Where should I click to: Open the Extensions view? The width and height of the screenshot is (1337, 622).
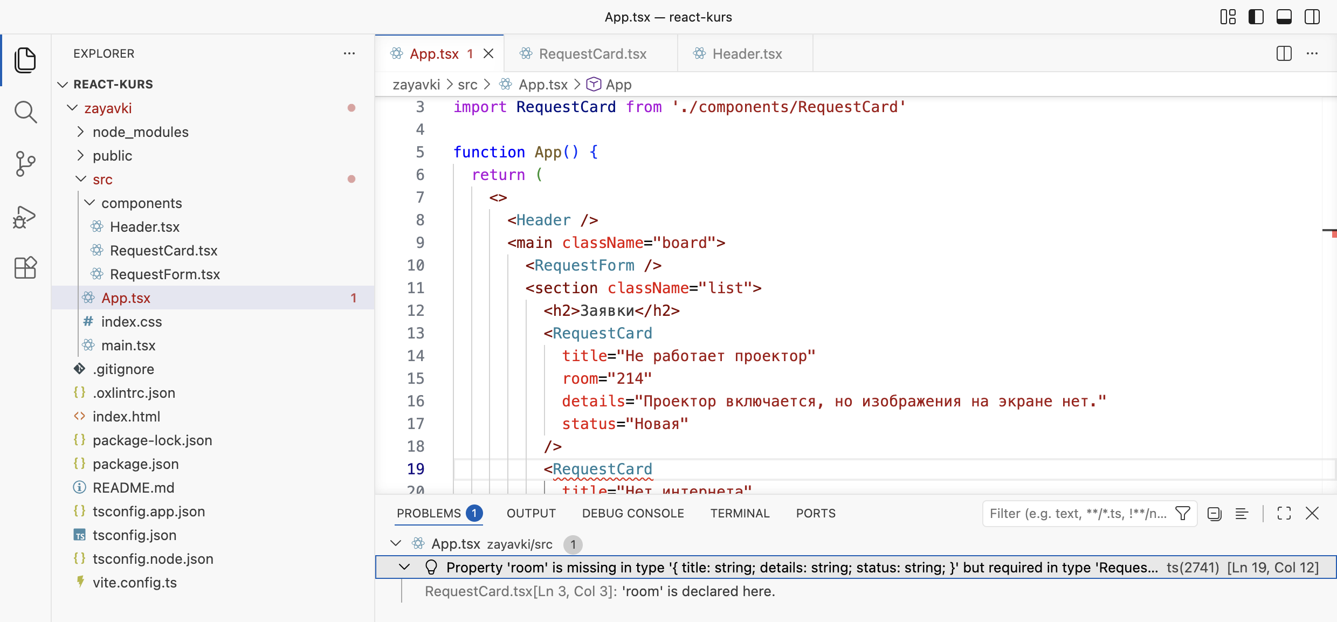(25, 267)
